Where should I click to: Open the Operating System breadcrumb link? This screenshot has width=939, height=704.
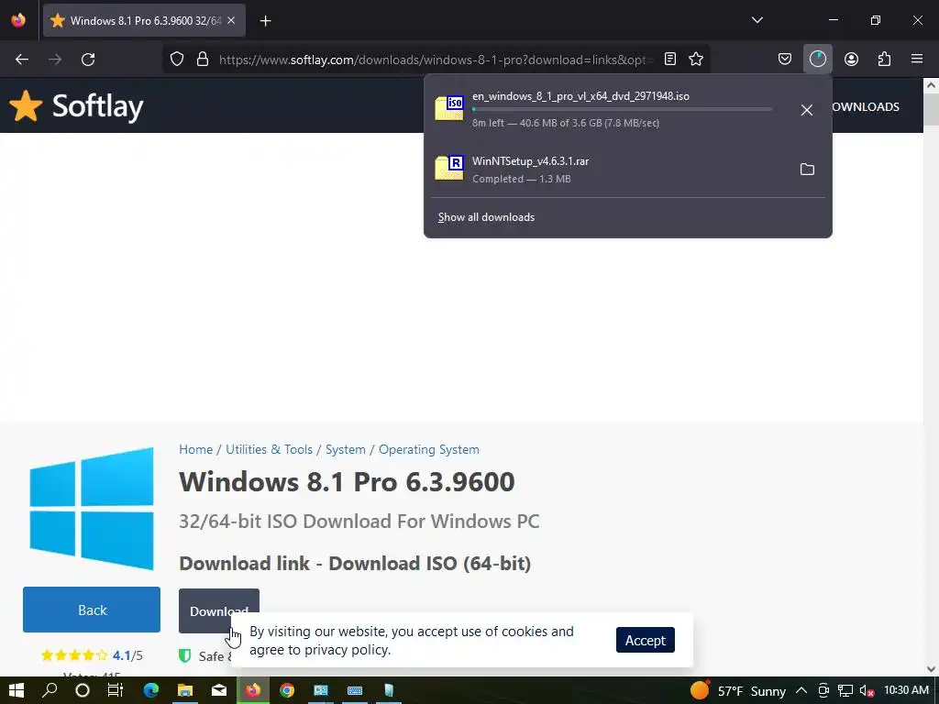pyautogui.click(x=429, y=449)
